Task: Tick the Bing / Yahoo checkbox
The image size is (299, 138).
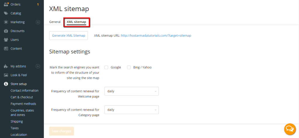Action: tap(129, 67)
